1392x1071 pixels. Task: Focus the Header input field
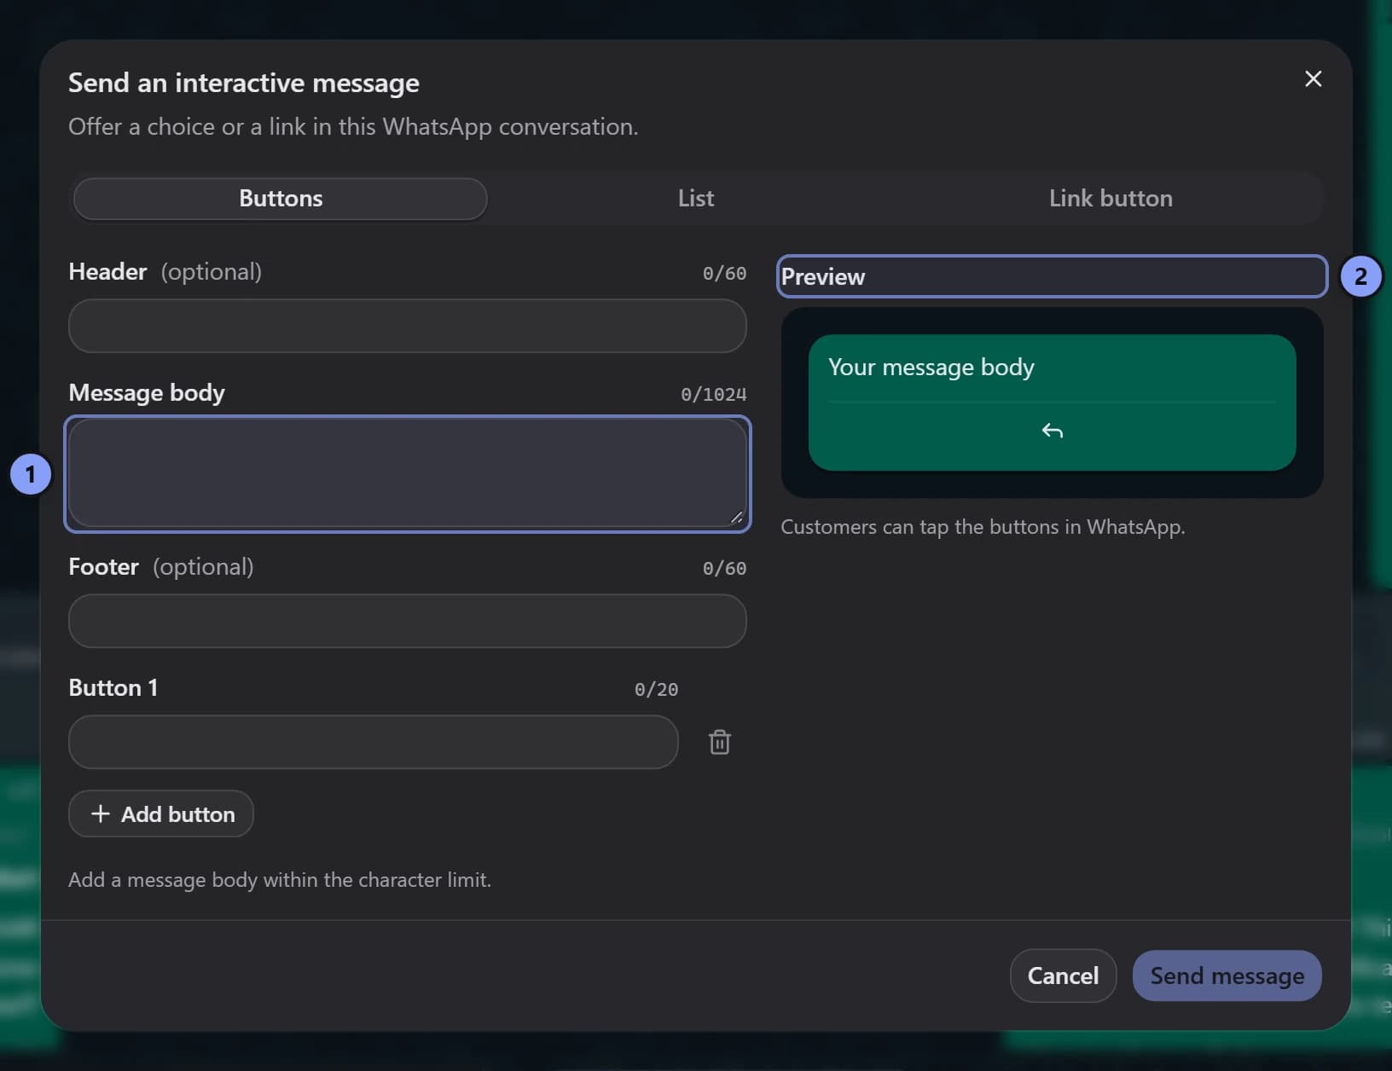408,326
